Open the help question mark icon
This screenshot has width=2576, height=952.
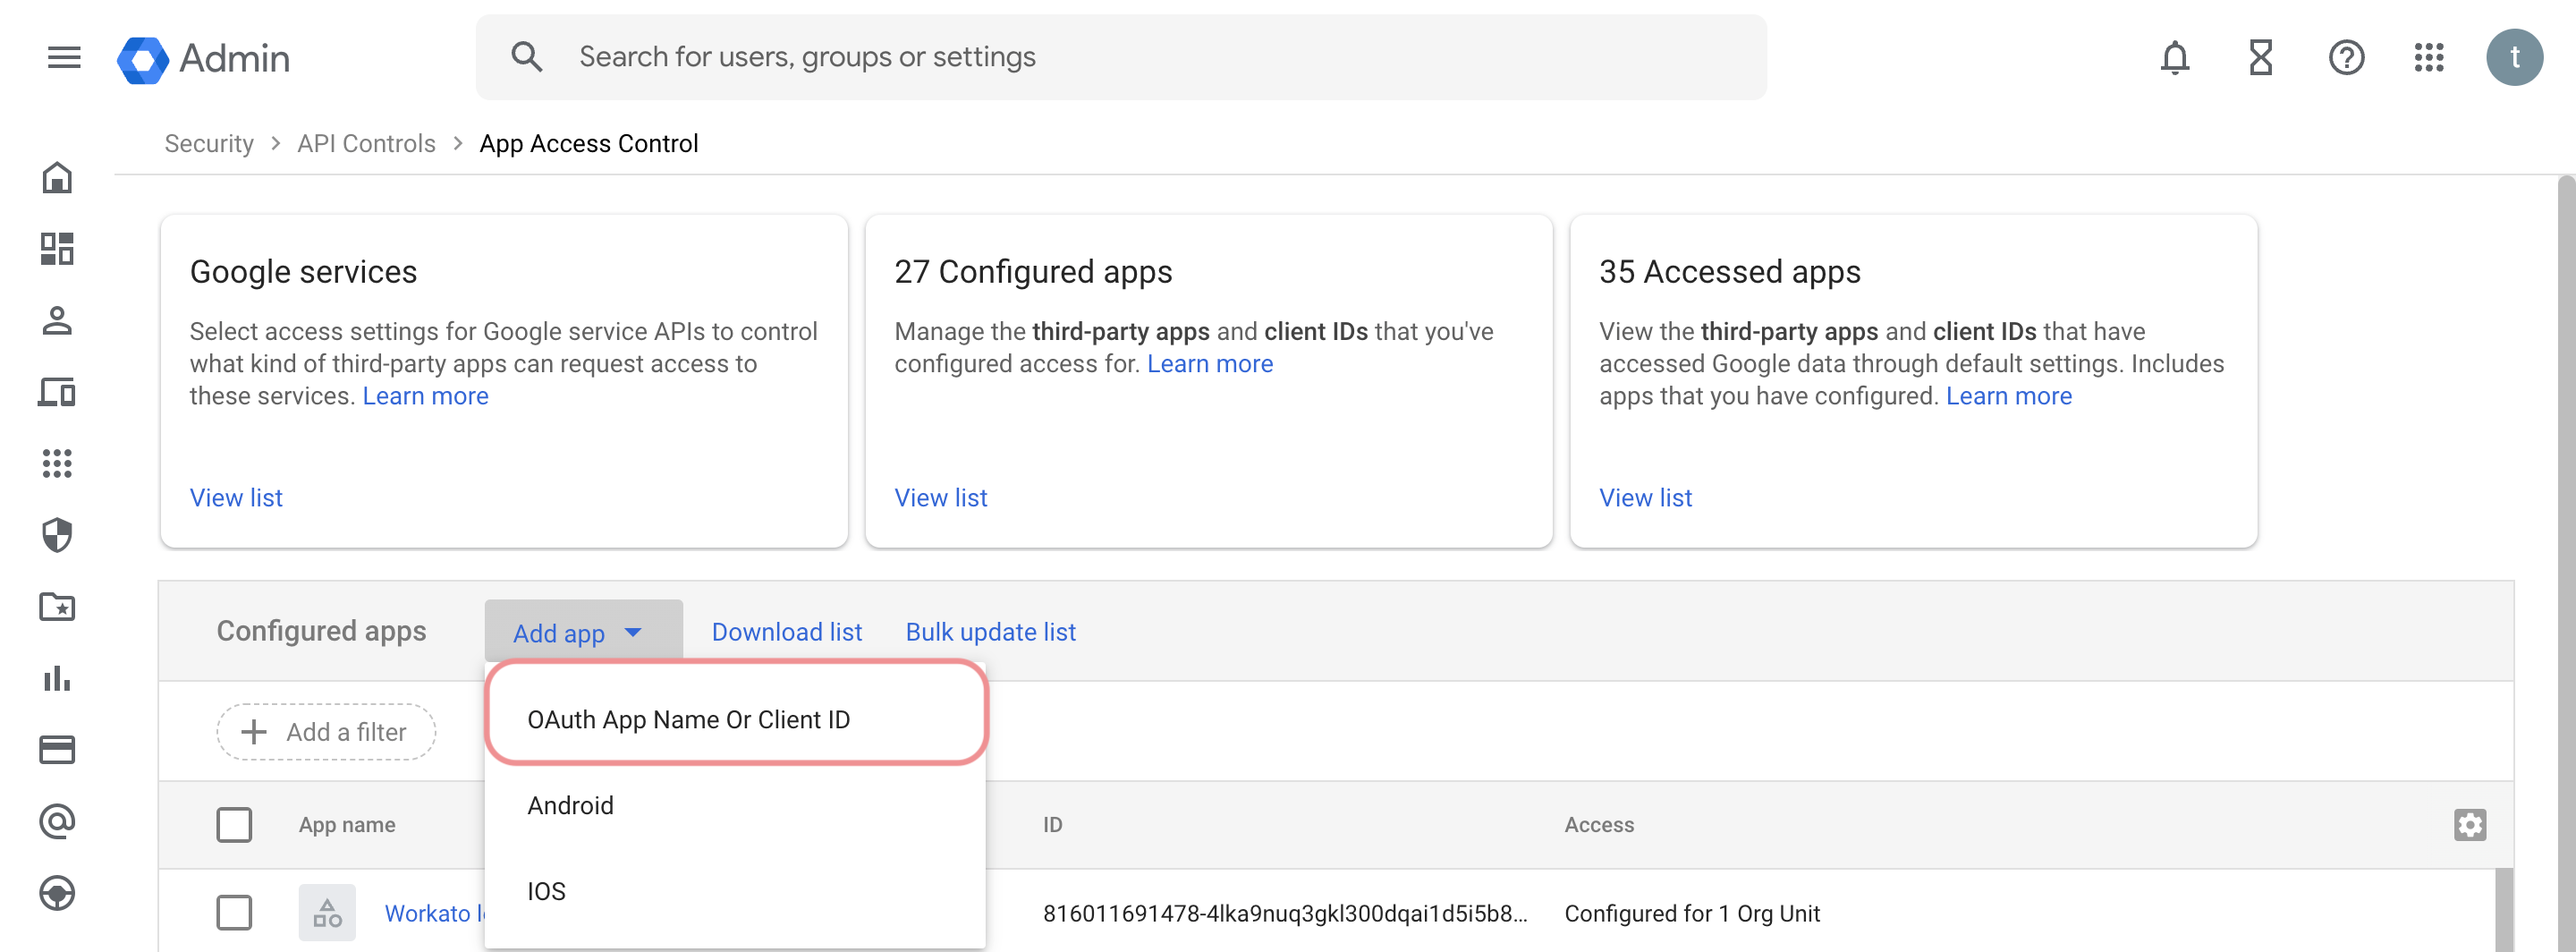pos(2345,58)
